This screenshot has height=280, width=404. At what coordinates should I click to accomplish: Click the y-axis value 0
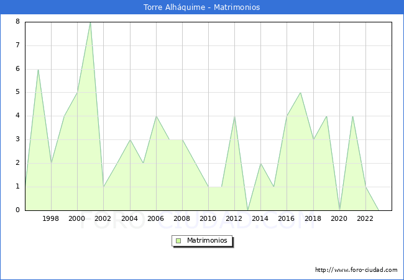(17, 210)
